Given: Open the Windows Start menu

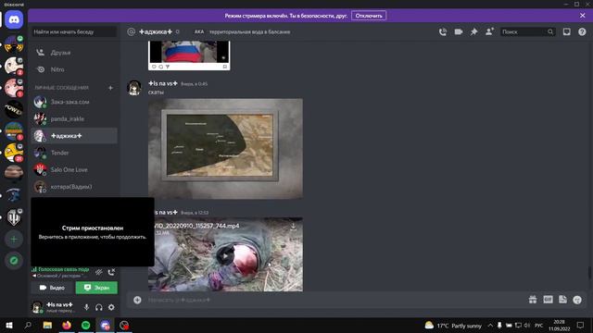Looking at the screenshot, I should [9, 325].
